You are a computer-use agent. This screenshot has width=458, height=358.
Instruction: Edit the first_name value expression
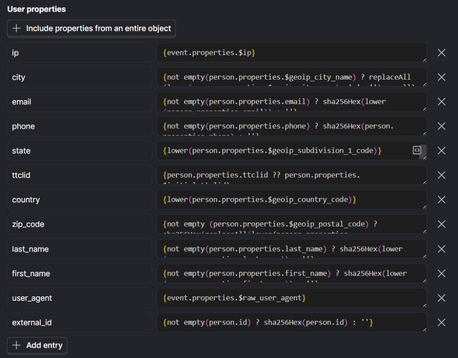tap(291, 273)
